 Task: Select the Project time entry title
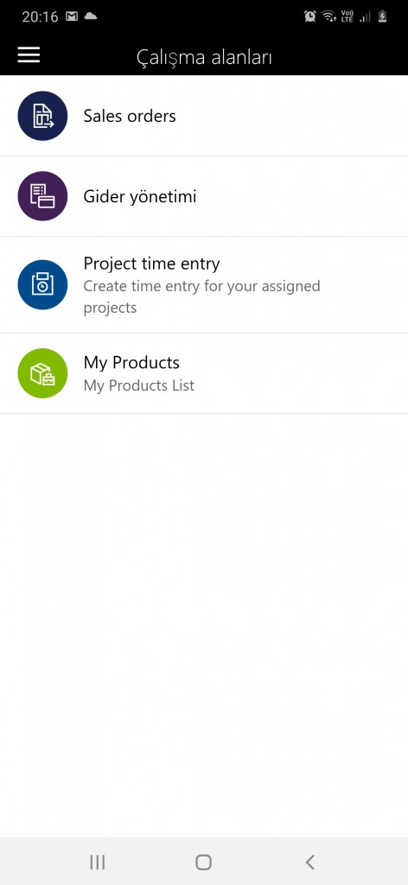[x=152, y=264]
